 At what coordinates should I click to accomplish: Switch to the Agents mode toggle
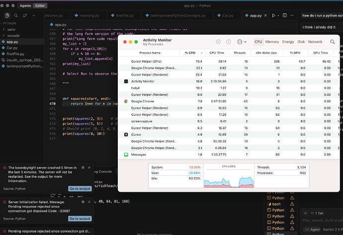coord(25,5)
